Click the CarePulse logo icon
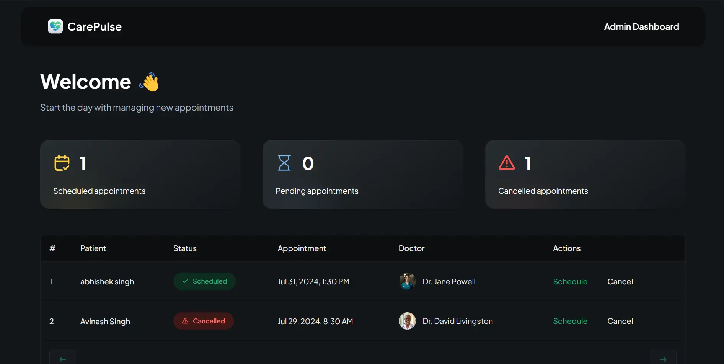Image resolution: width=724 pixels, height=364 pixels. tap(55, 26)
